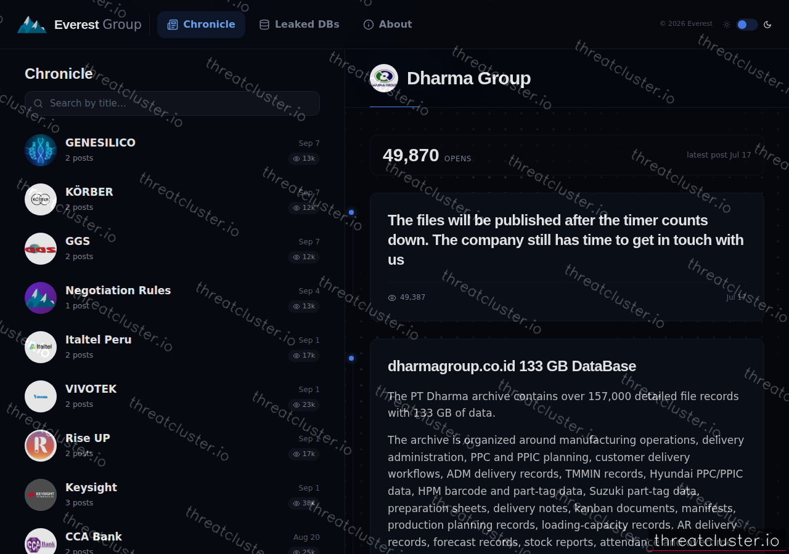Click the GGS 12k views badge
This screenshot has width=789, height=554.
(304, 257)
